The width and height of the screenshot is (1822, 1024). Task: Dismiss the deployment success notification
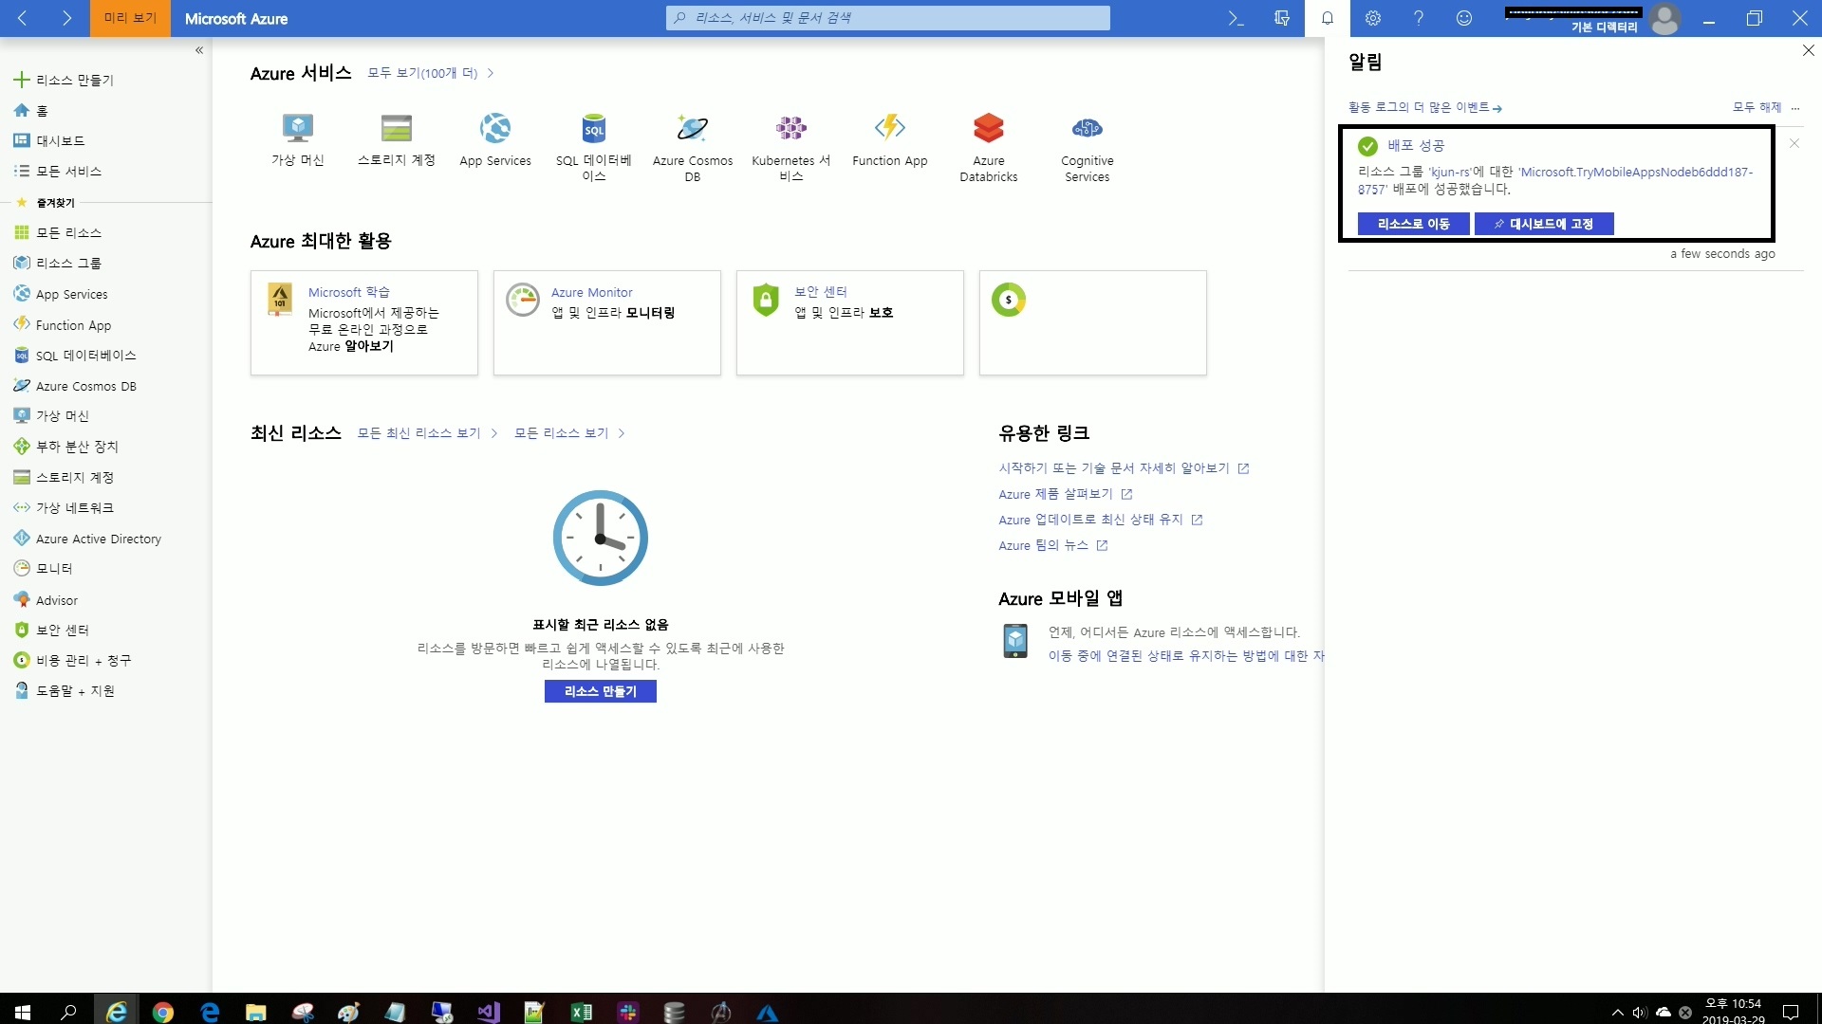pyautogui.click(x=1794, y=144)
